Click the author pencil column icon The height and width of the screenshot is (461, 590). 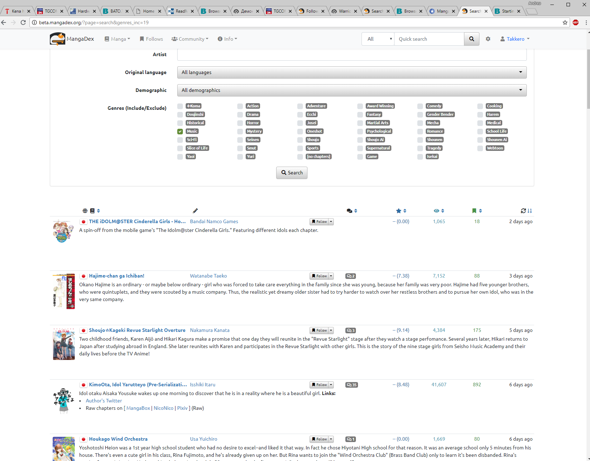[195, 211]
